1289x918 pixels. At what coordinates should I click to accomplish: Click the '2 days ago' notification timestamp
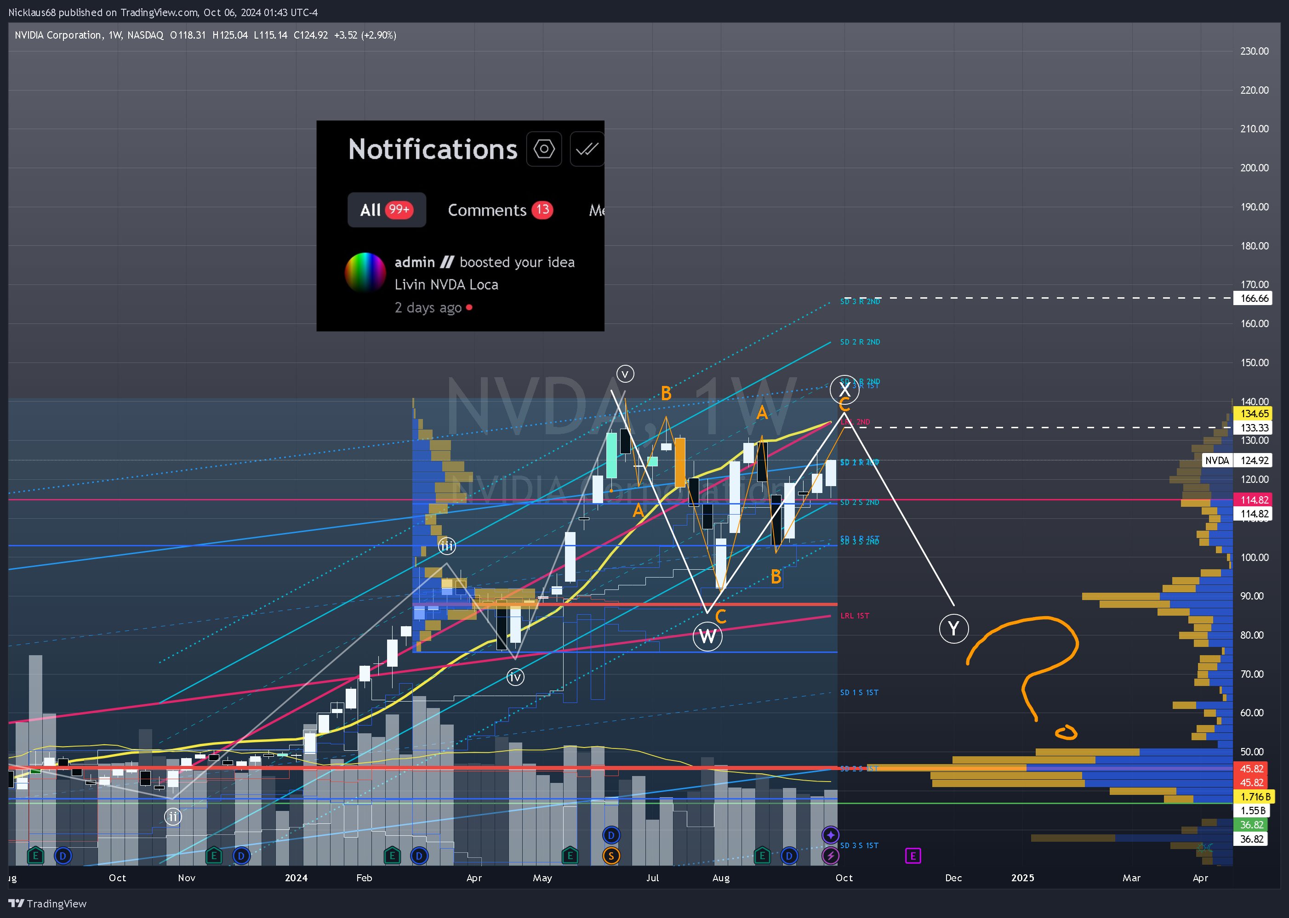point(428,307)
